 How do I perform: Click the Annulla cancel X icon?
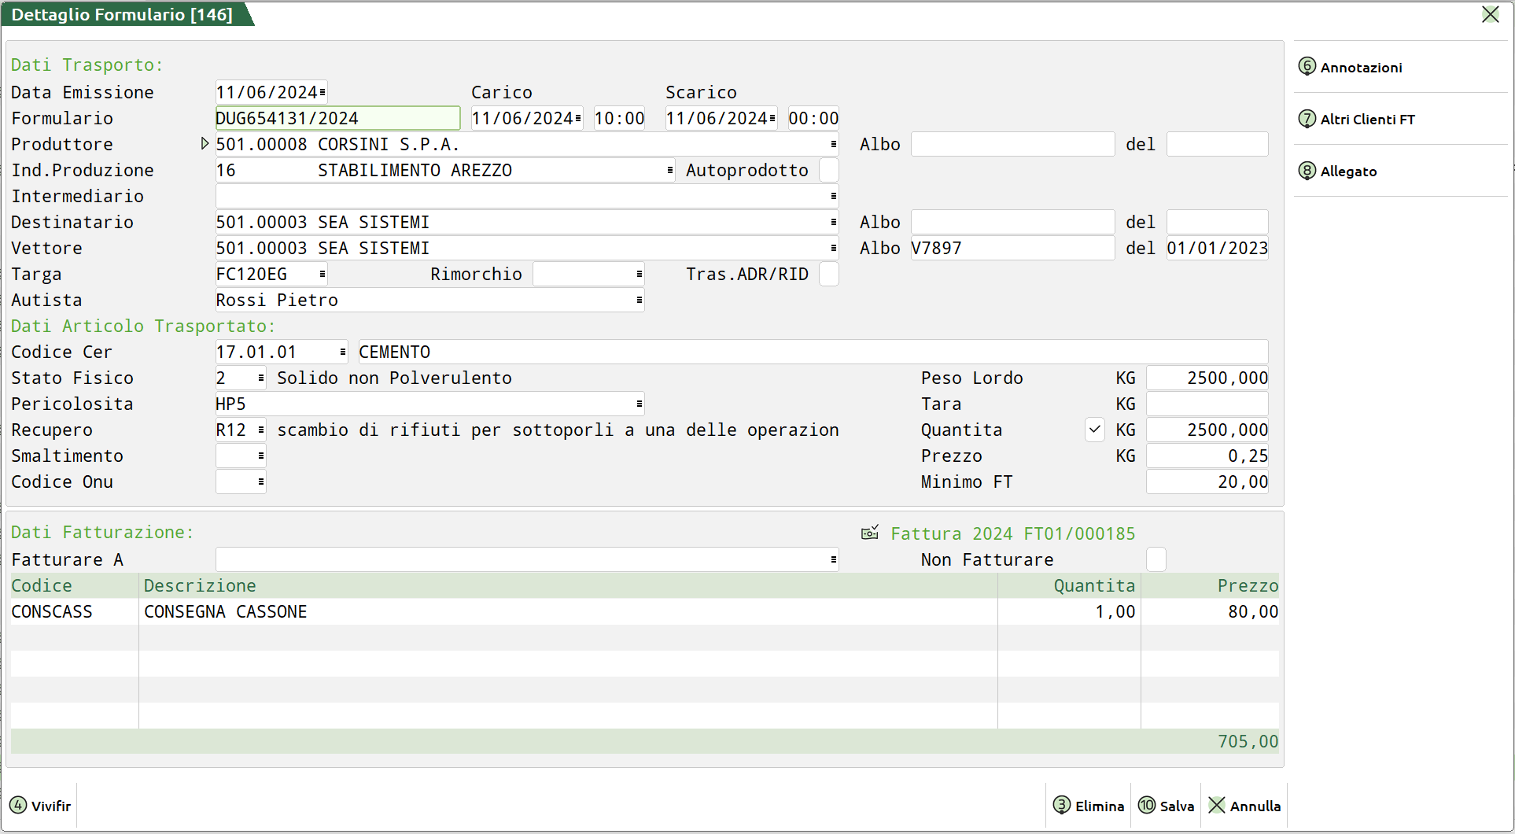[x=1217, y=805]
